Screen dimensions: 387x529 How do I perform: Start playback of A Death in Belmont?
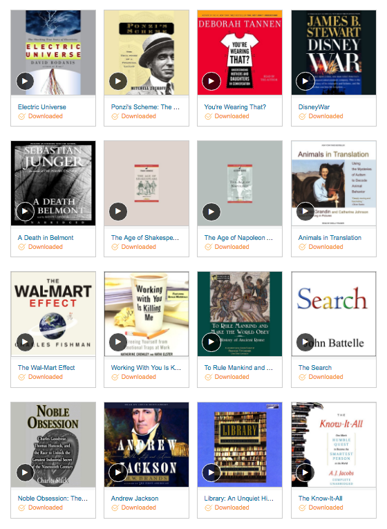click(x=25, y=212)
